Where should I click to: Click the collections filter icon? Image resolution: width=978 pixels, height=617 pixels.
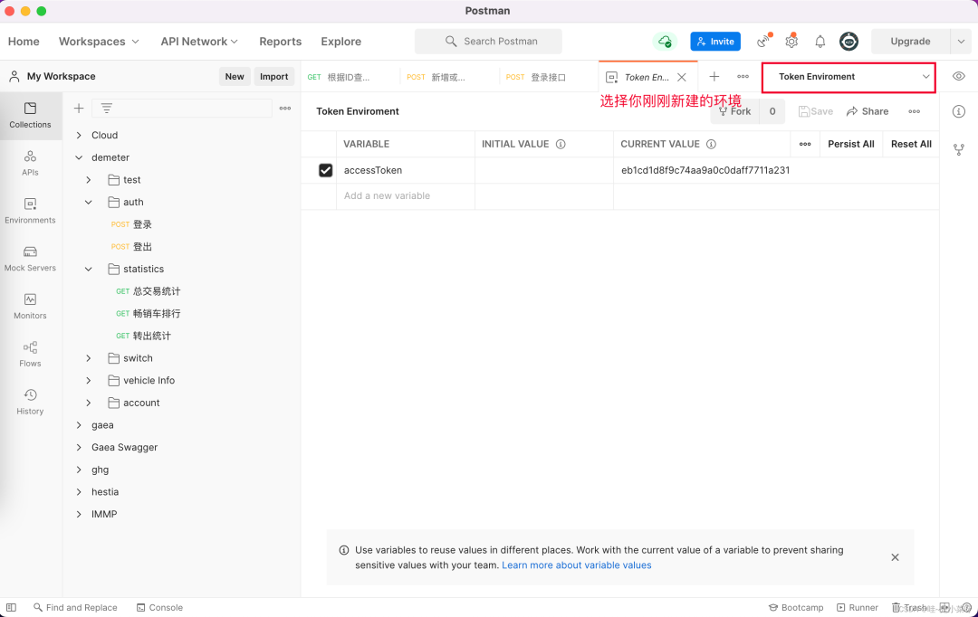[107, 108]
